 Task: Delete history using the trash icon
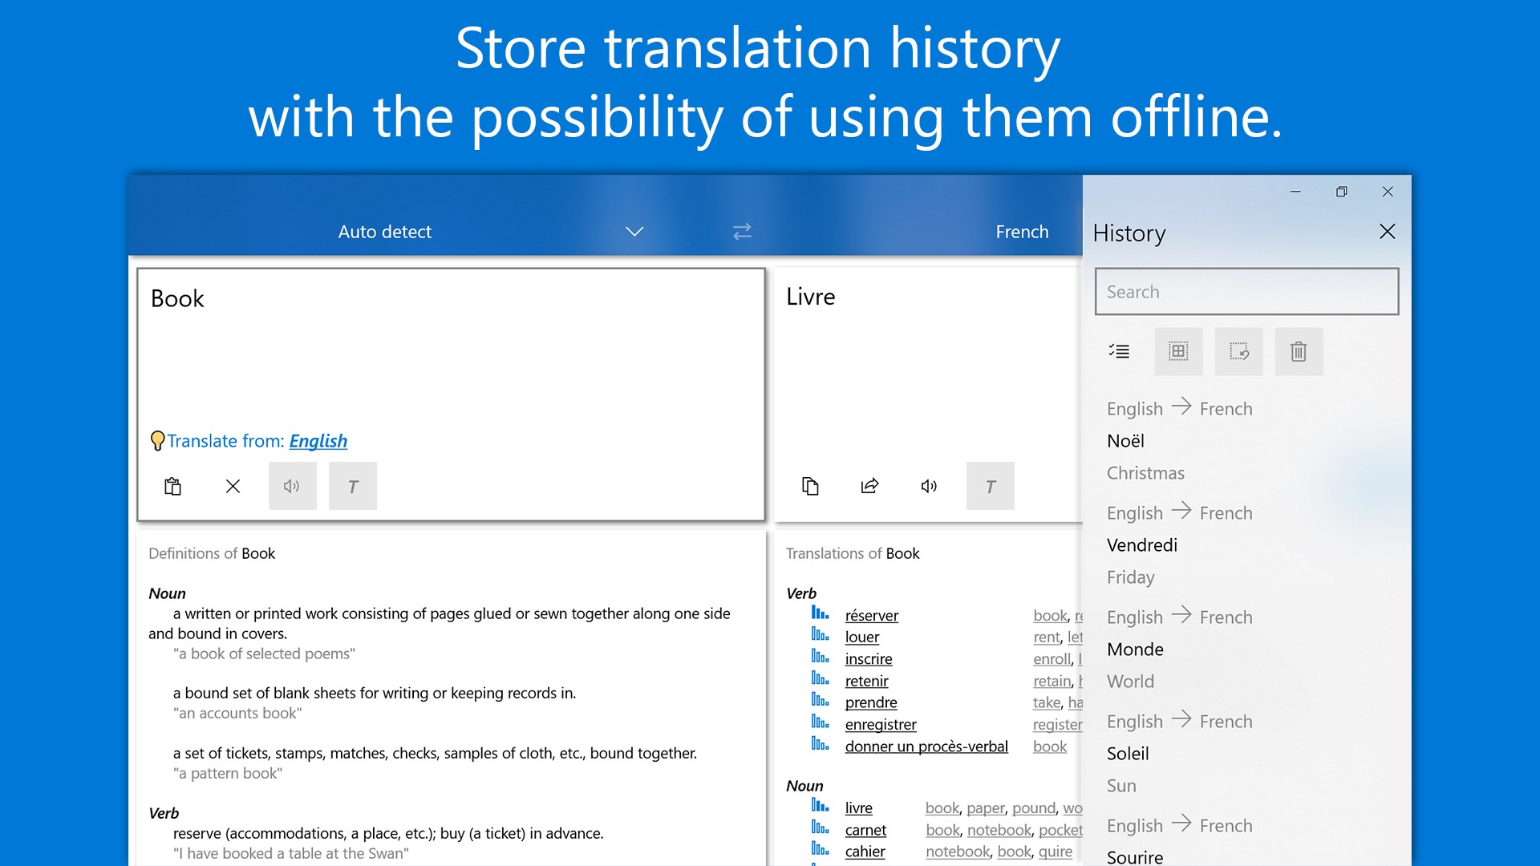(1299, 351)
